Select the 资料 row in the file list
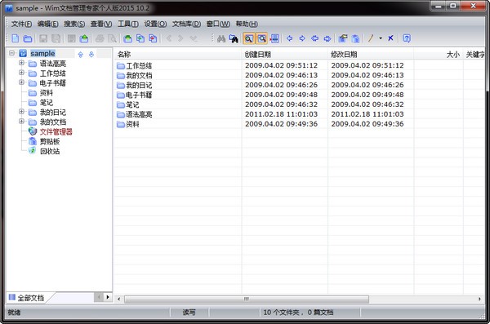Image resolution: width=490 pixels, height=324 pixels. [x=299, y=124]
